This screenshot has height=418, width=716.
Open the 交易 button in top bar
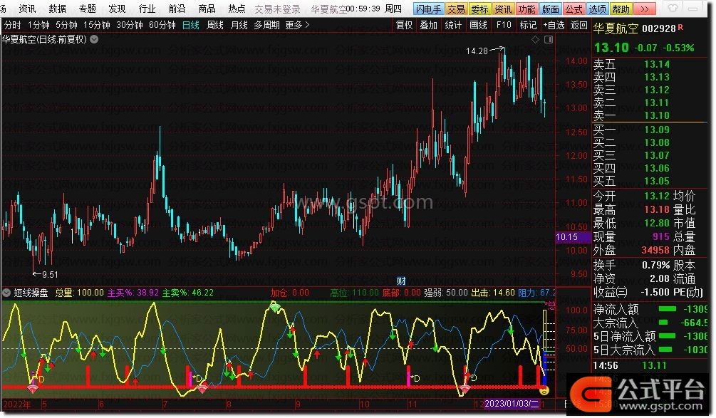(456, 9)
